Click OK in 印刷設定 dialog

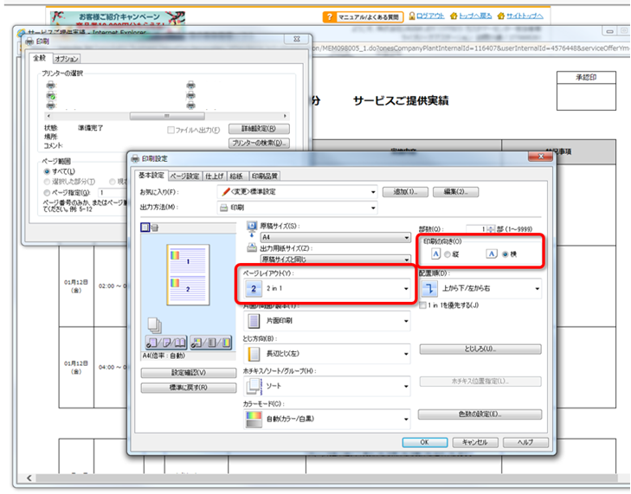coord(424,442)
